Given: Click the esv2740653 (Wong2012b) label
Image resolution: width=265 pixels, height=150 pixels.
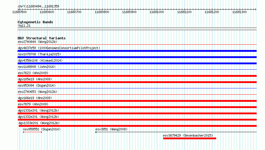Looking at the screenshot, I should (38, 92).
